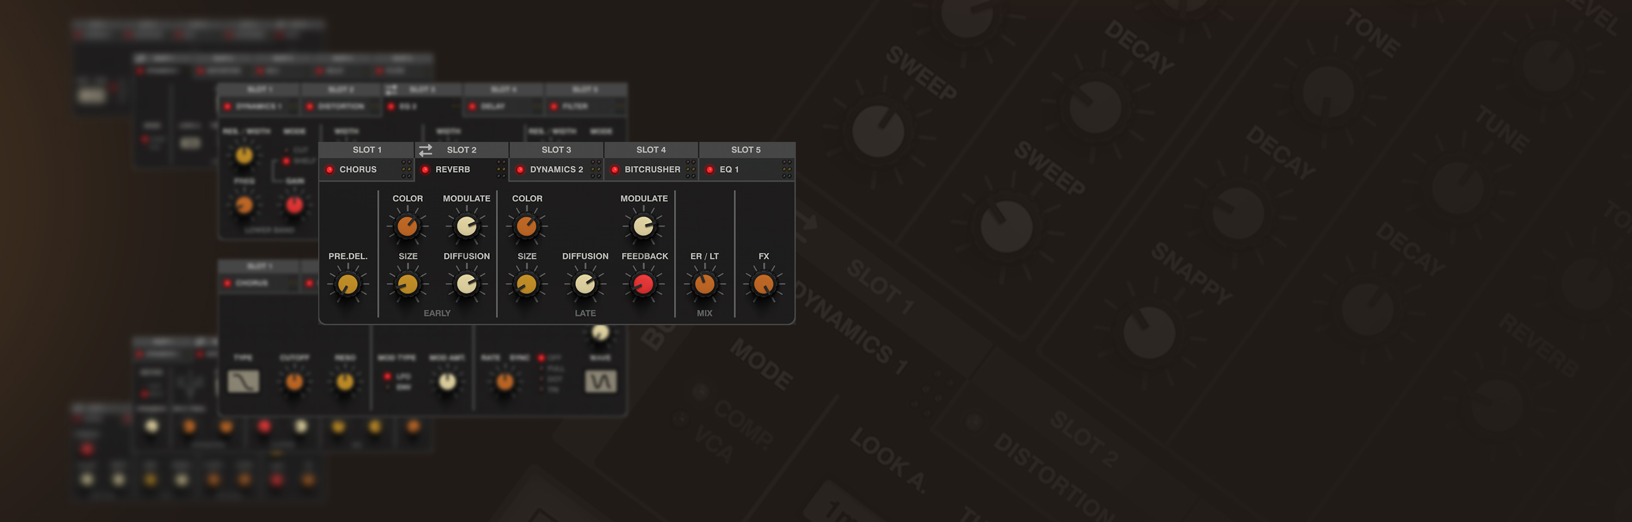Open the DYNAMICS 1 selector in the rear panel
This screenshot has width=1632, height=522.
[x=258, y=107]
